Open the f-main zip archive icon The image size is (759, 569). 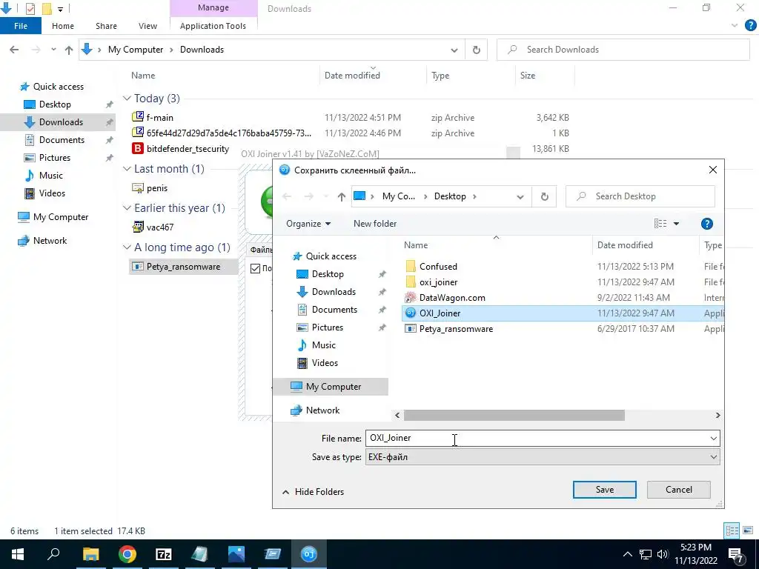(138, 117)
